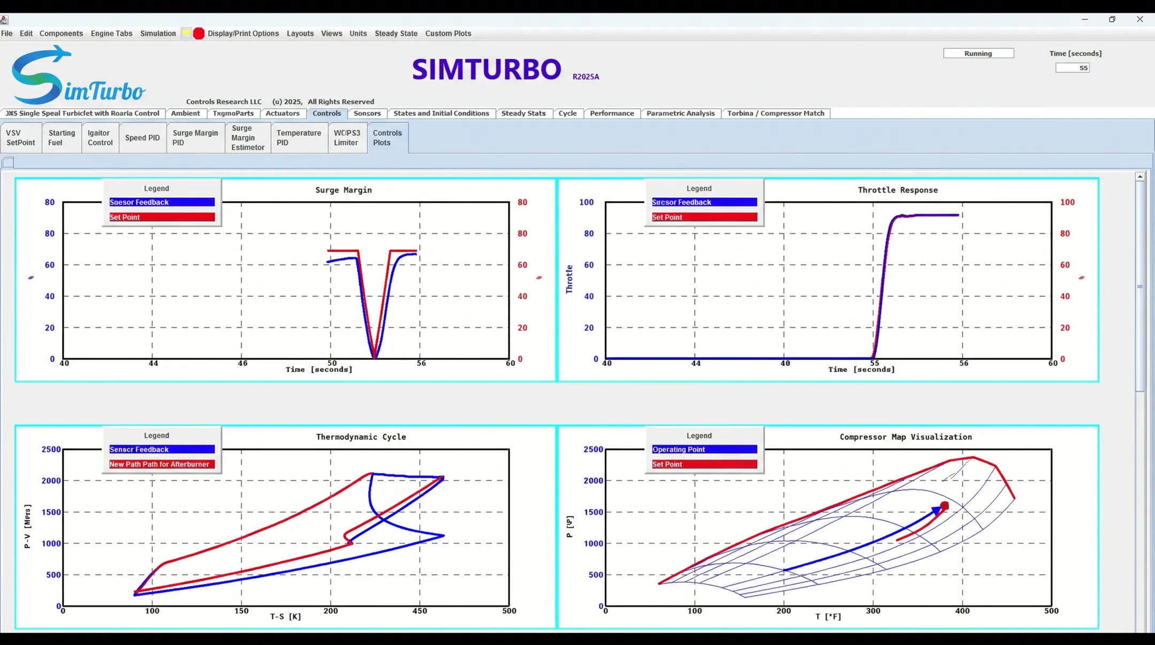Image resolution: width=1155 pixels, height=645 pixels.
Task: Click the vertical scrollbar up arrow
Action: tap(1140, 176)
